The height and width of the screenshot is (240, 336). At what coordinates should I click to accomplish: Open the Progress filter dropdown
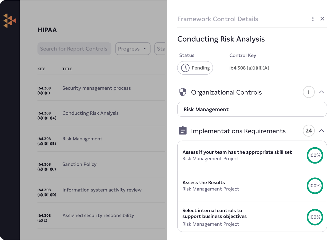[133, 48]
